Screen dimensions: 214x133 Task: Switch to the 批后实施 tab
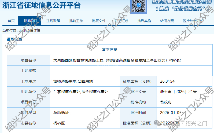point(144,21)
